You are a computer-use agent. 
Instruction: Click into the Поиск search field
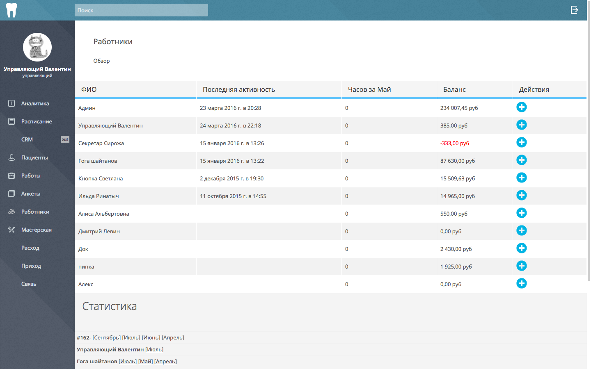point(141,10)
